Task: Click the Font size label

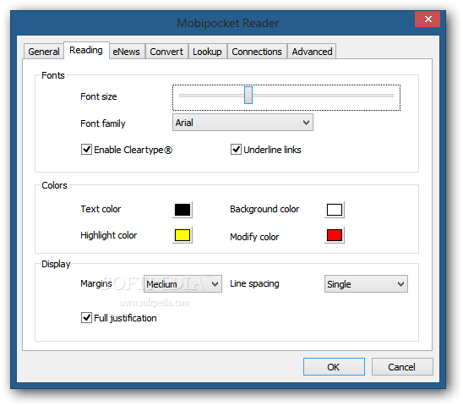Action: pyautogui.click(x=99, y=96)
